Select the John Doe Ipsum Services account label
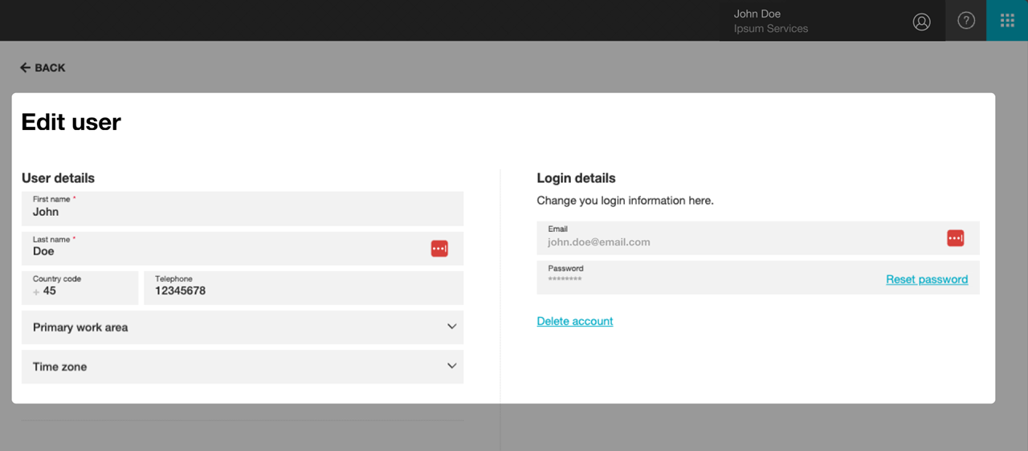This screenshot has width=1028, height=451. click(x=771, y=21)
